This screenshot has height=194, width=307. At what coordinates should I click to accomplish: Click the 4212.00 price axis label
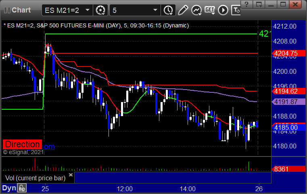(x=285, y=26)
